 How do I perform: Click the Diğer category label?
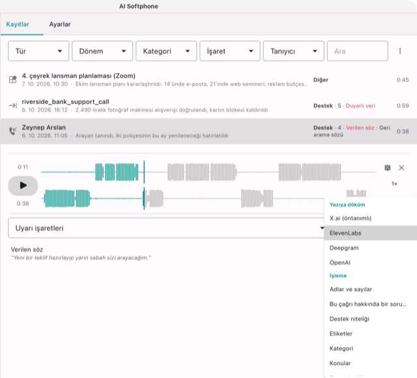321,80
